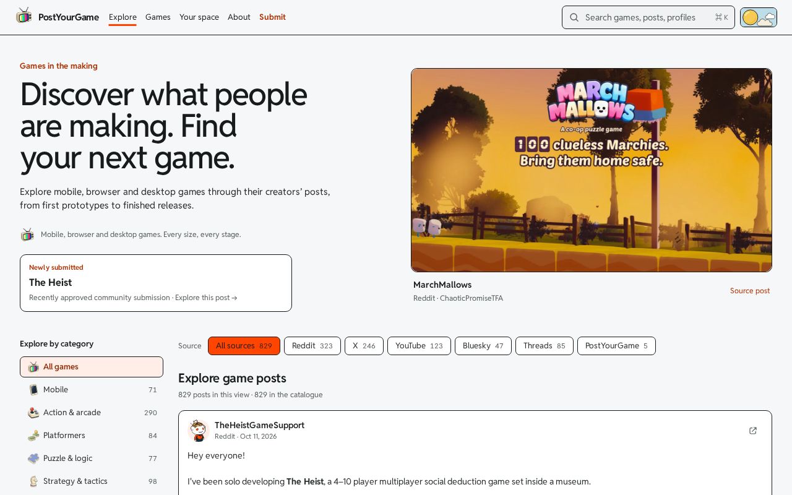The image size is (792, 495).
Task: Click the PostYourGame TV logo icon
Action: pos(24,16)
